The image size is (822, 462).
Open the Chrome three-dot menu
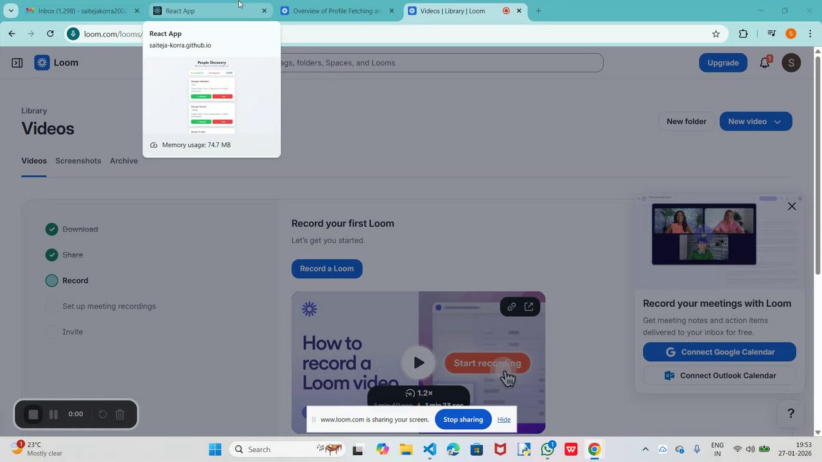(x=810, y=34)
